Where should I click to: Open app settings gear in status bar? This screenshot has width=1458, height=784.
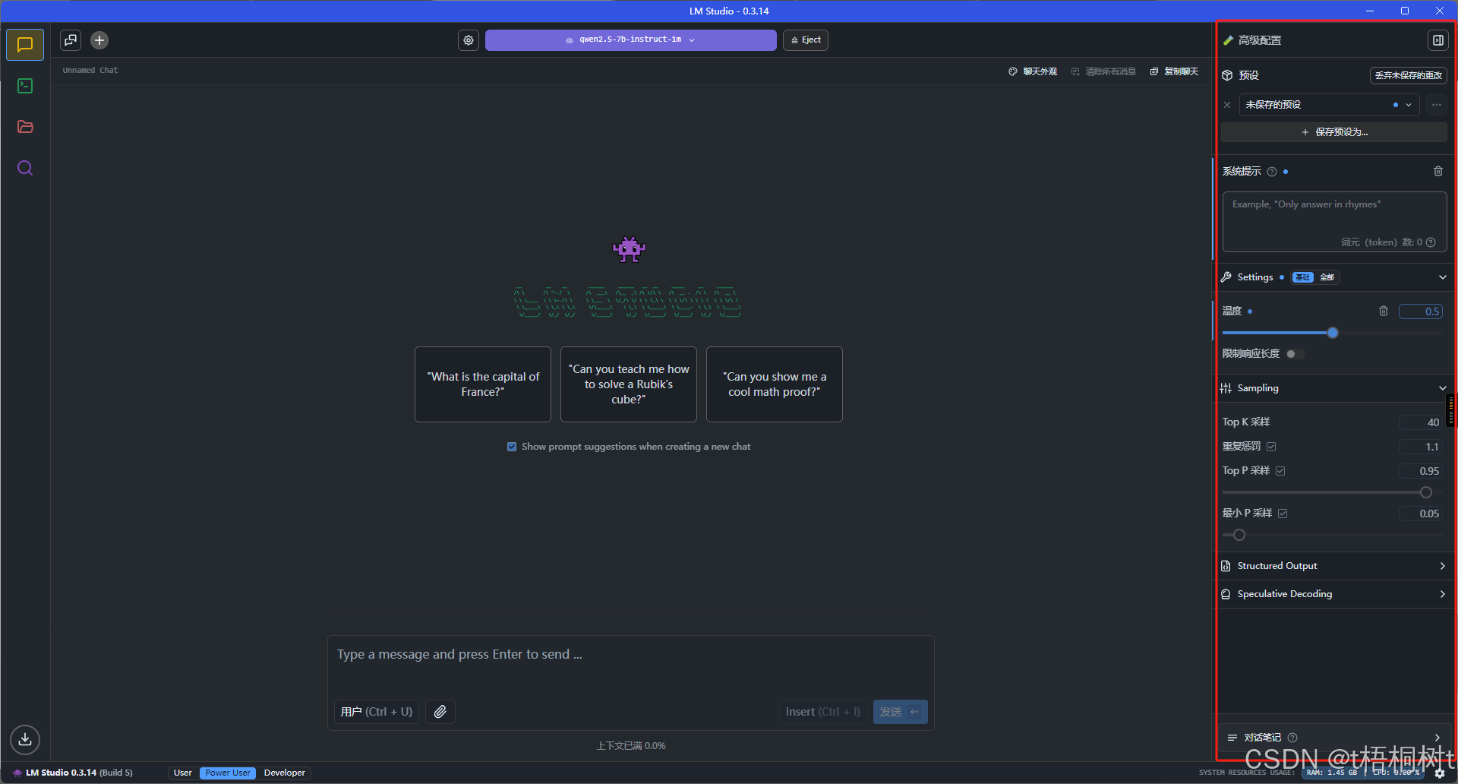point(1440,773)
